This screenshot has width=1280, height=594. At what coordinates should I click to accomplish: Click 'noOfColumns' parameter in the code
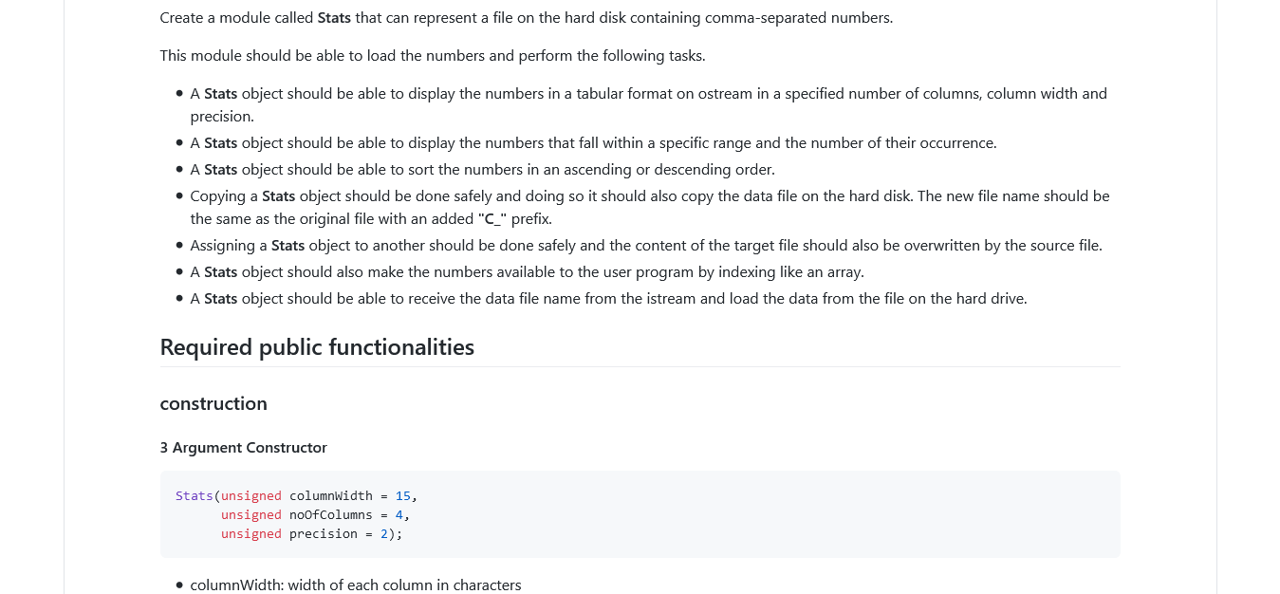tap(331, 515)
